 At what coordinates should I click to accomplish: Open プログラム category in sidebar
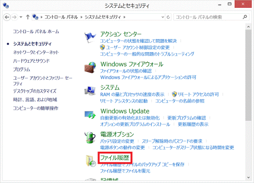(x=22, y=70)
